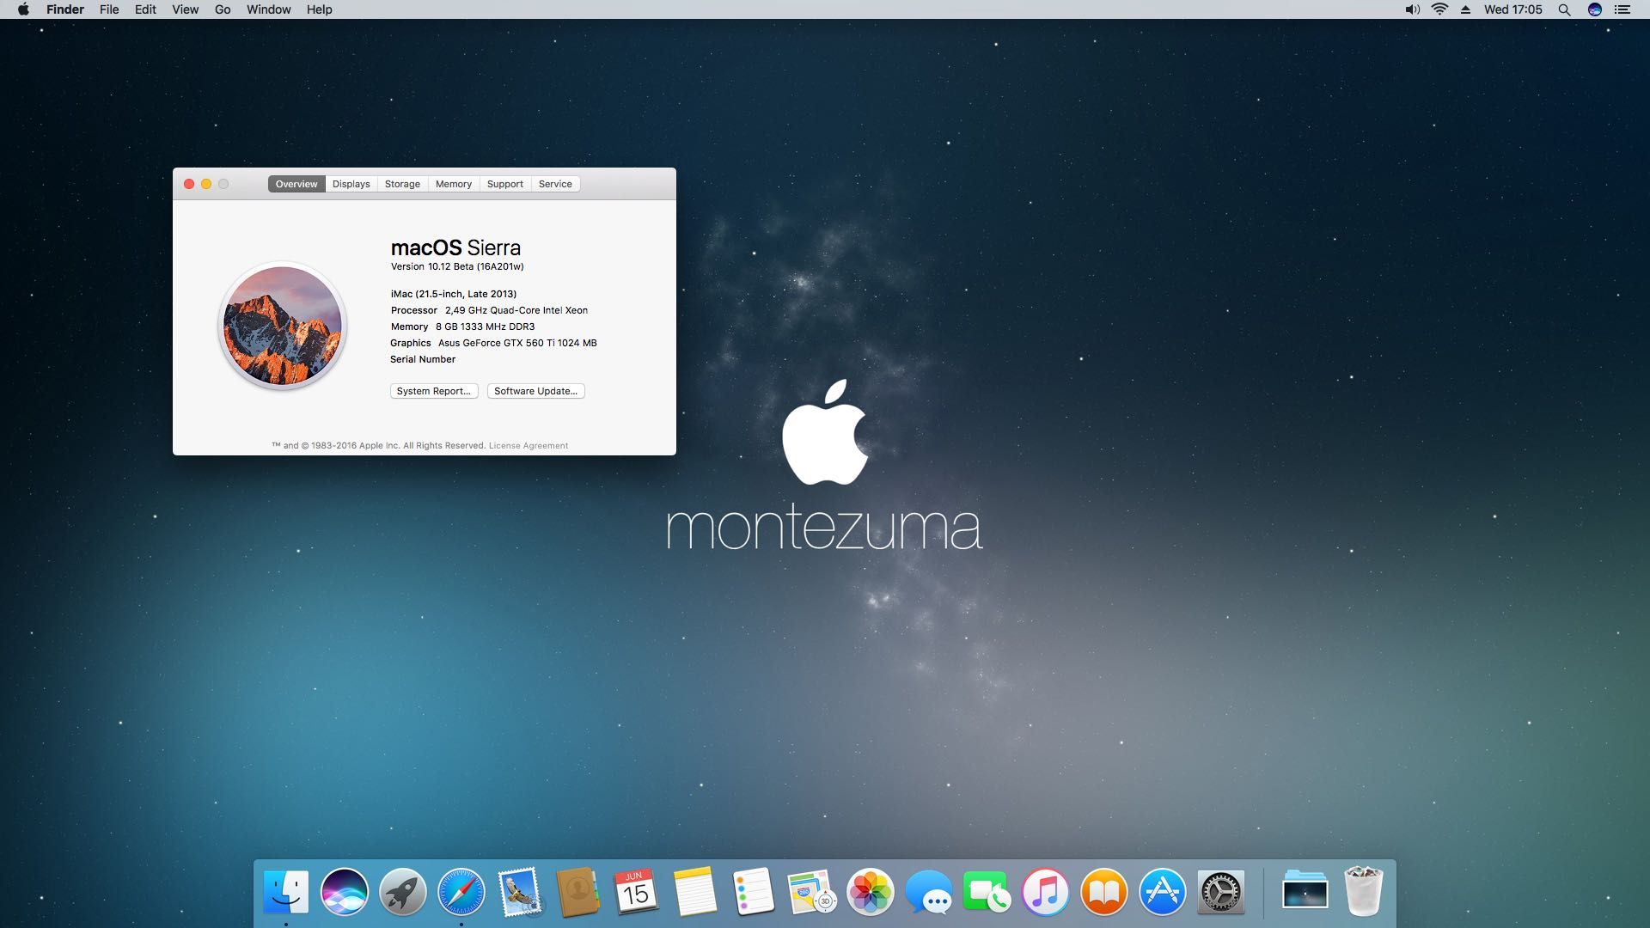Open Spotlight search in menu bar
The image size is (1650, 928).
(x=1564, y=9)
